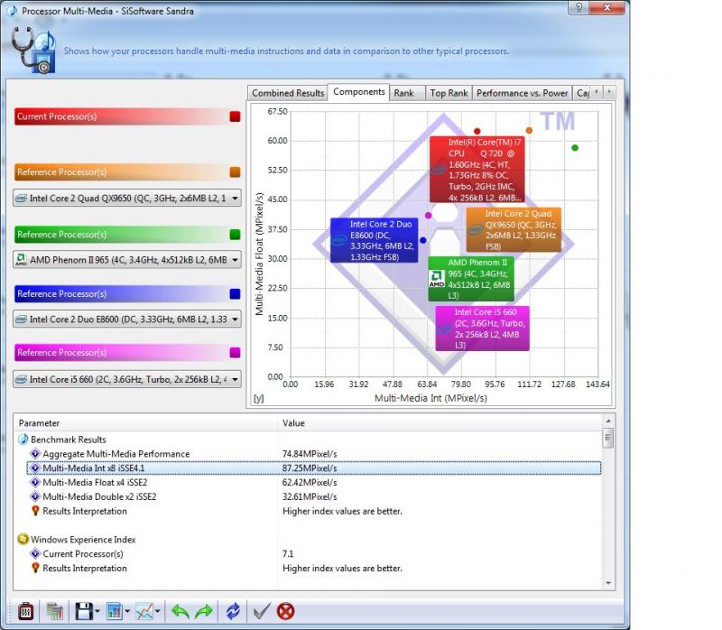This screenshot has width=722, height=630.
Task: Click the red cancel X icon
Action: click(285, 612)
